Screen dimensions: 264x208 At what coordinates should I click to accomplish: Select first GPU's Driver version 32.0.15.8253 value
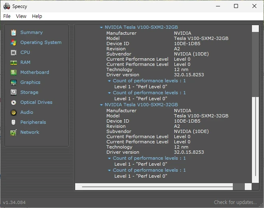189,75
